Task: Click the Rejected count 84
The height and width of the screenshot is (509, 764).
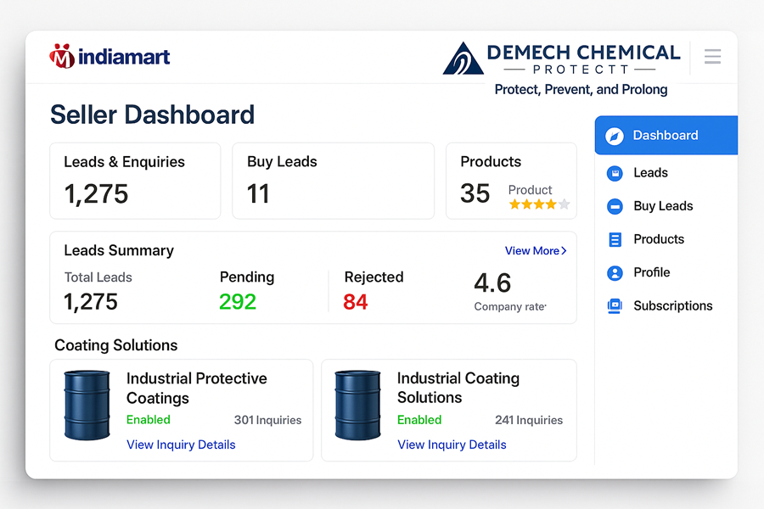Action: click(355, 302)
